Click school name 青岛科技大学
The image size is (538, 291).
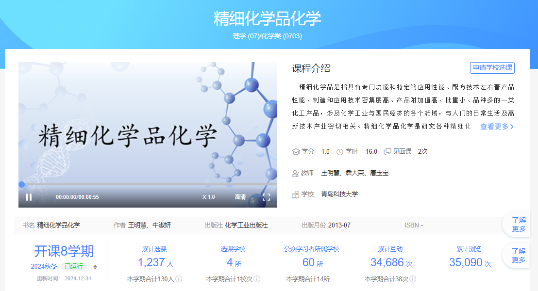pos(339,194)
